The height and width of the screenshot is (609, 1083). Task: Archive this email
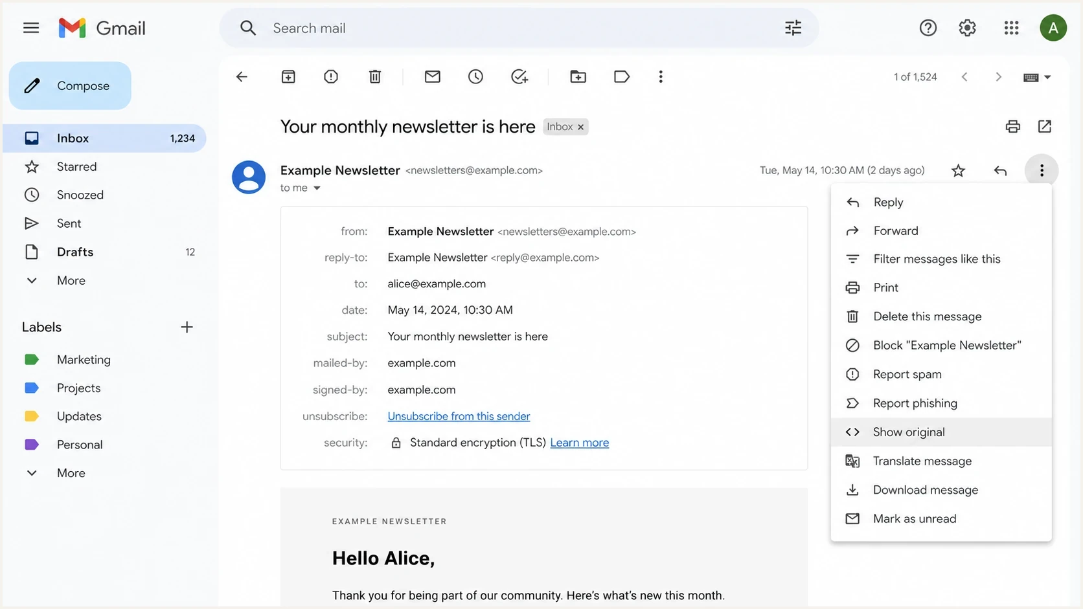[288, 76]
